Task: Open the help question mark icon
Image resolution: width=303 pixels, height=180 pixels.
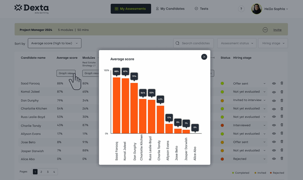Action: click(241, 9)
